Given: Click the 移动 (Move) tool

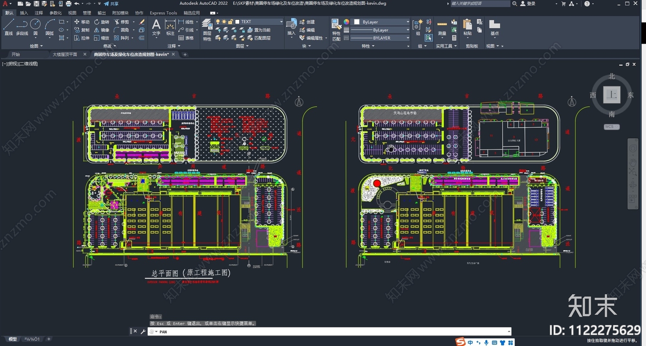Looking at the screenshot, I should click(82, 22).
